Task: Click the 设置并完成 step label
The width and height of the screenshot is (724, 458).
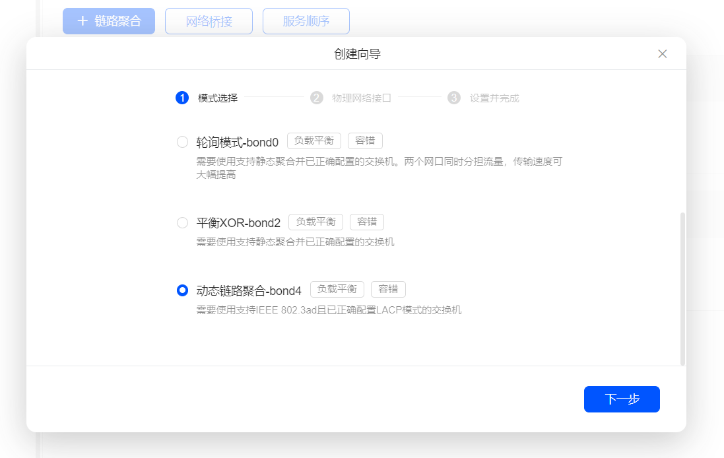Action: point(494,98)
